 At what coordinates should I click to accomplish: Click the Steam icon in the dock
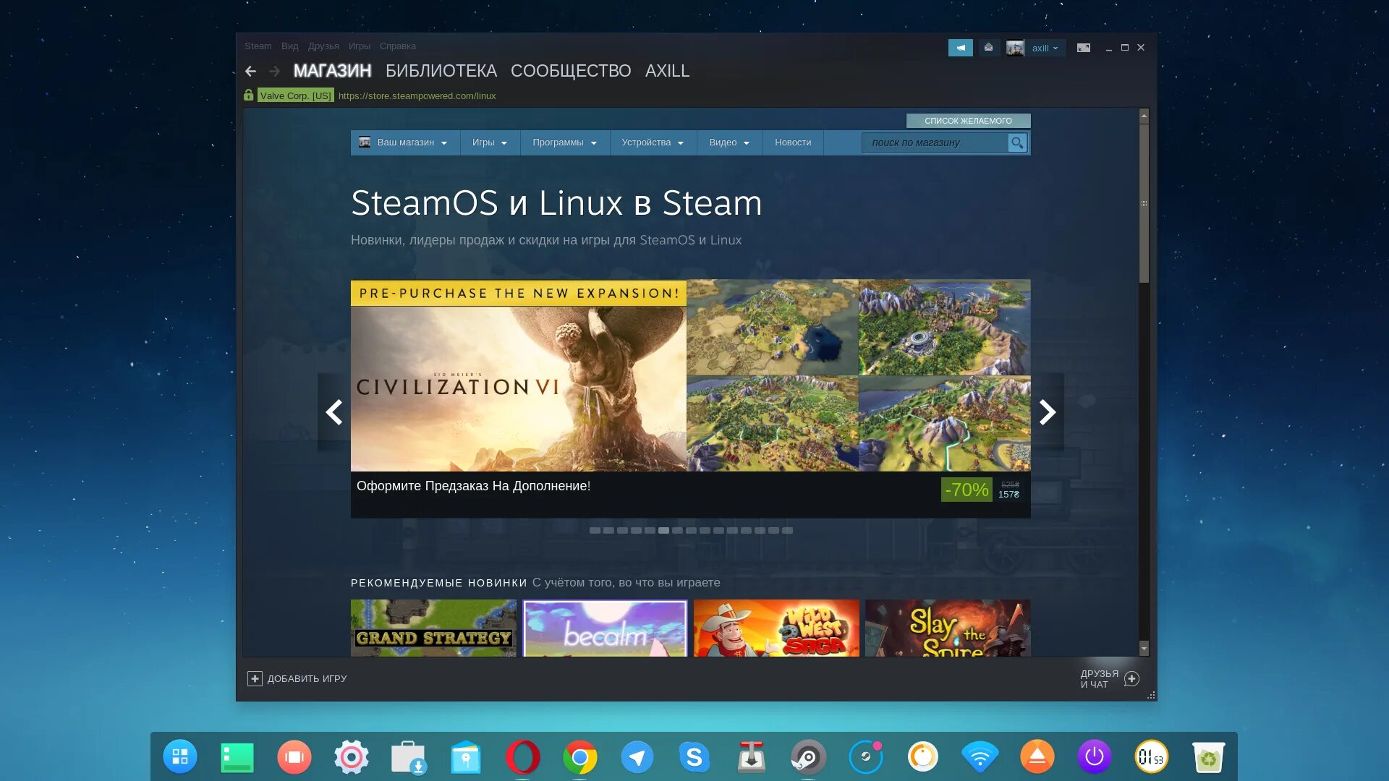tap(808, 757)
